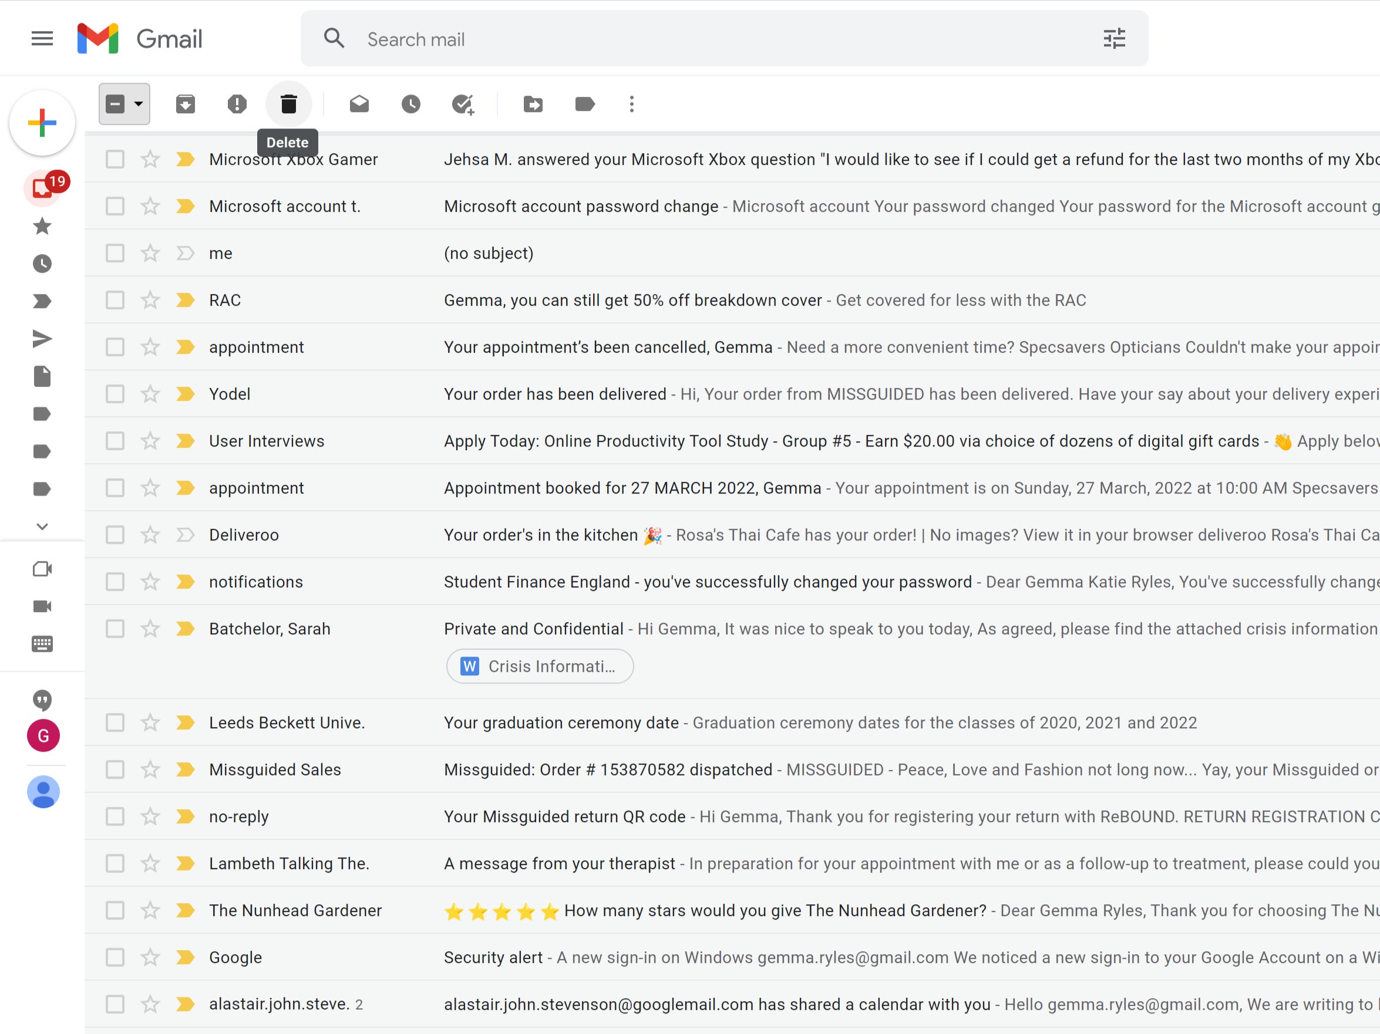The height and width of the screenshot is (1034, 1380).
Task: Toggle importance marker on Deliveroo email
Action: click(x=186, y=535)
